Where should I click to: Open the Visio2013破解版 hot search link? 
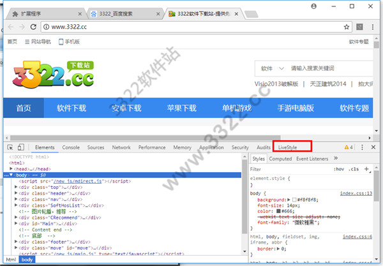[x=276, y=84]
